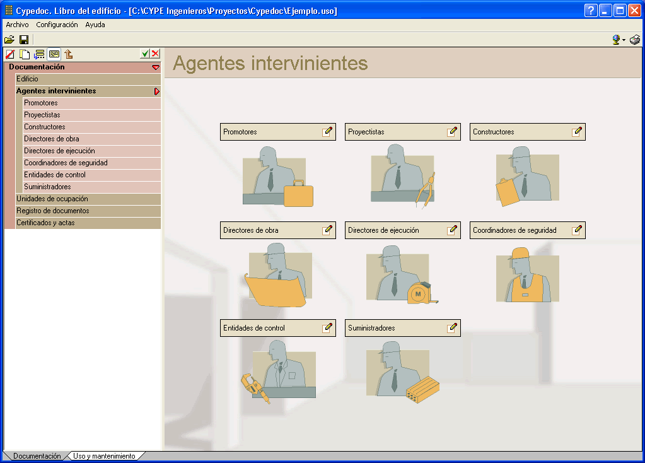Screen dimensions: 645x463
Task: Switch to the Uso y mantenimiento tab
Action: point(104,456)
